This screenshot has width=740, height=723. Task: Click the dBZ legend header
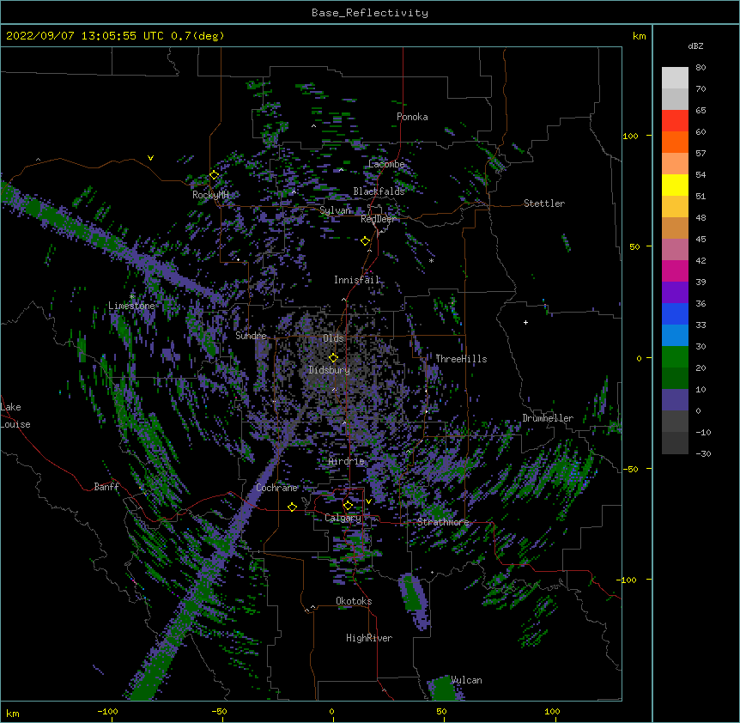pos(695,46)
